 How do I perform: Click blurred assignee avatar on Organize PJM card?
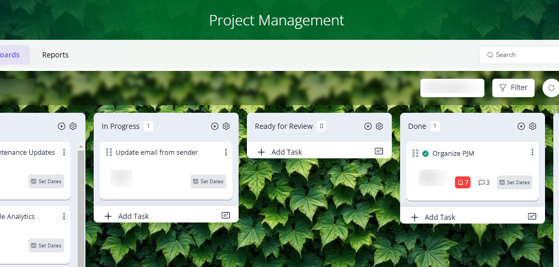tap(432, 178)
